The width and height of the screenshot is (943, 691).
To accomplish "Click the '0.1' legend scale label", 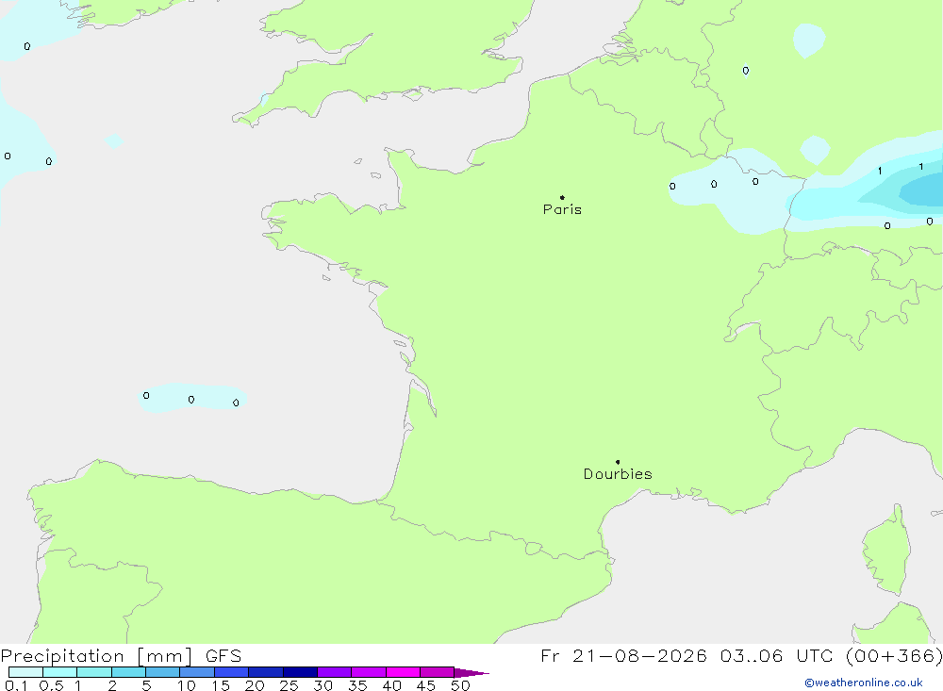I will (16, 685).
